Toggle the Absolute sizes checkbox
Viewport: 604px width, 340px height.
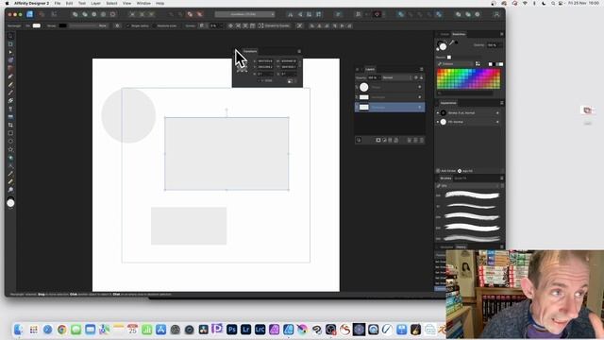pyautogui.click(x=154, y=25)
